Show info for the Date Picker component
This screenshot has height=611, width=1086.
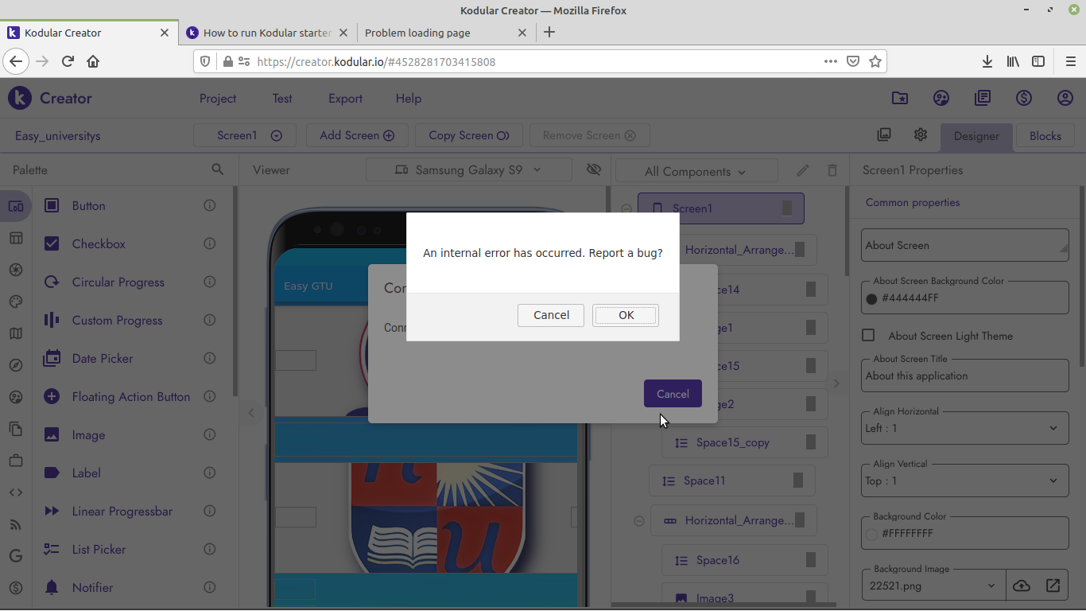tap(210, 358)
